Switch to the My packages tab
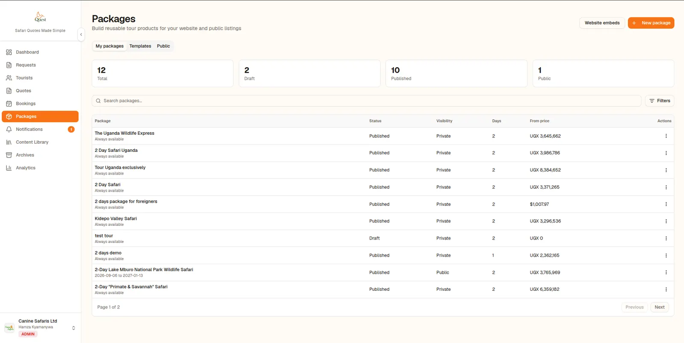The height and width of the screenshot is (343, 684). [x=109, y=46]
